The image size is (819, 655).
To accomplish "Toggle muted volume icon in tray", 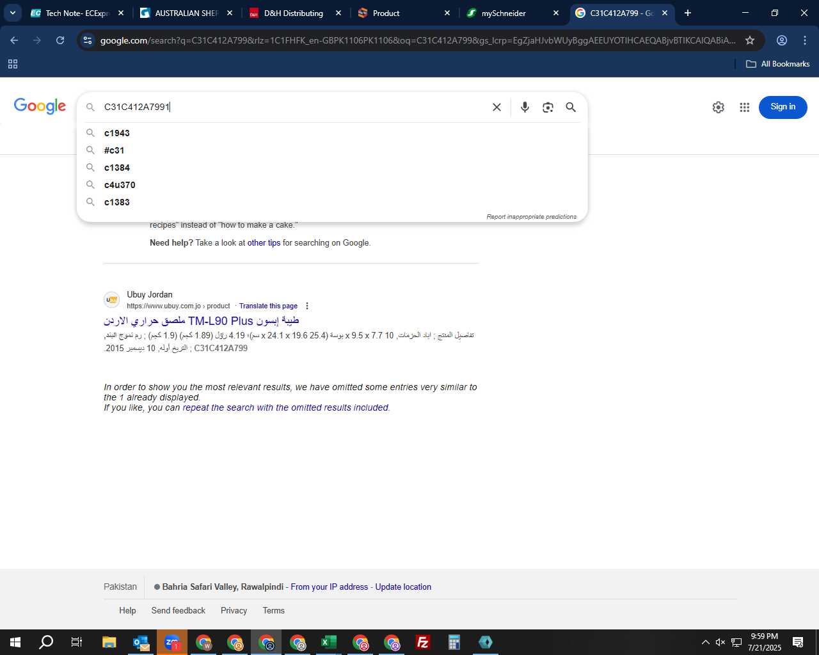I will [720, 642].
